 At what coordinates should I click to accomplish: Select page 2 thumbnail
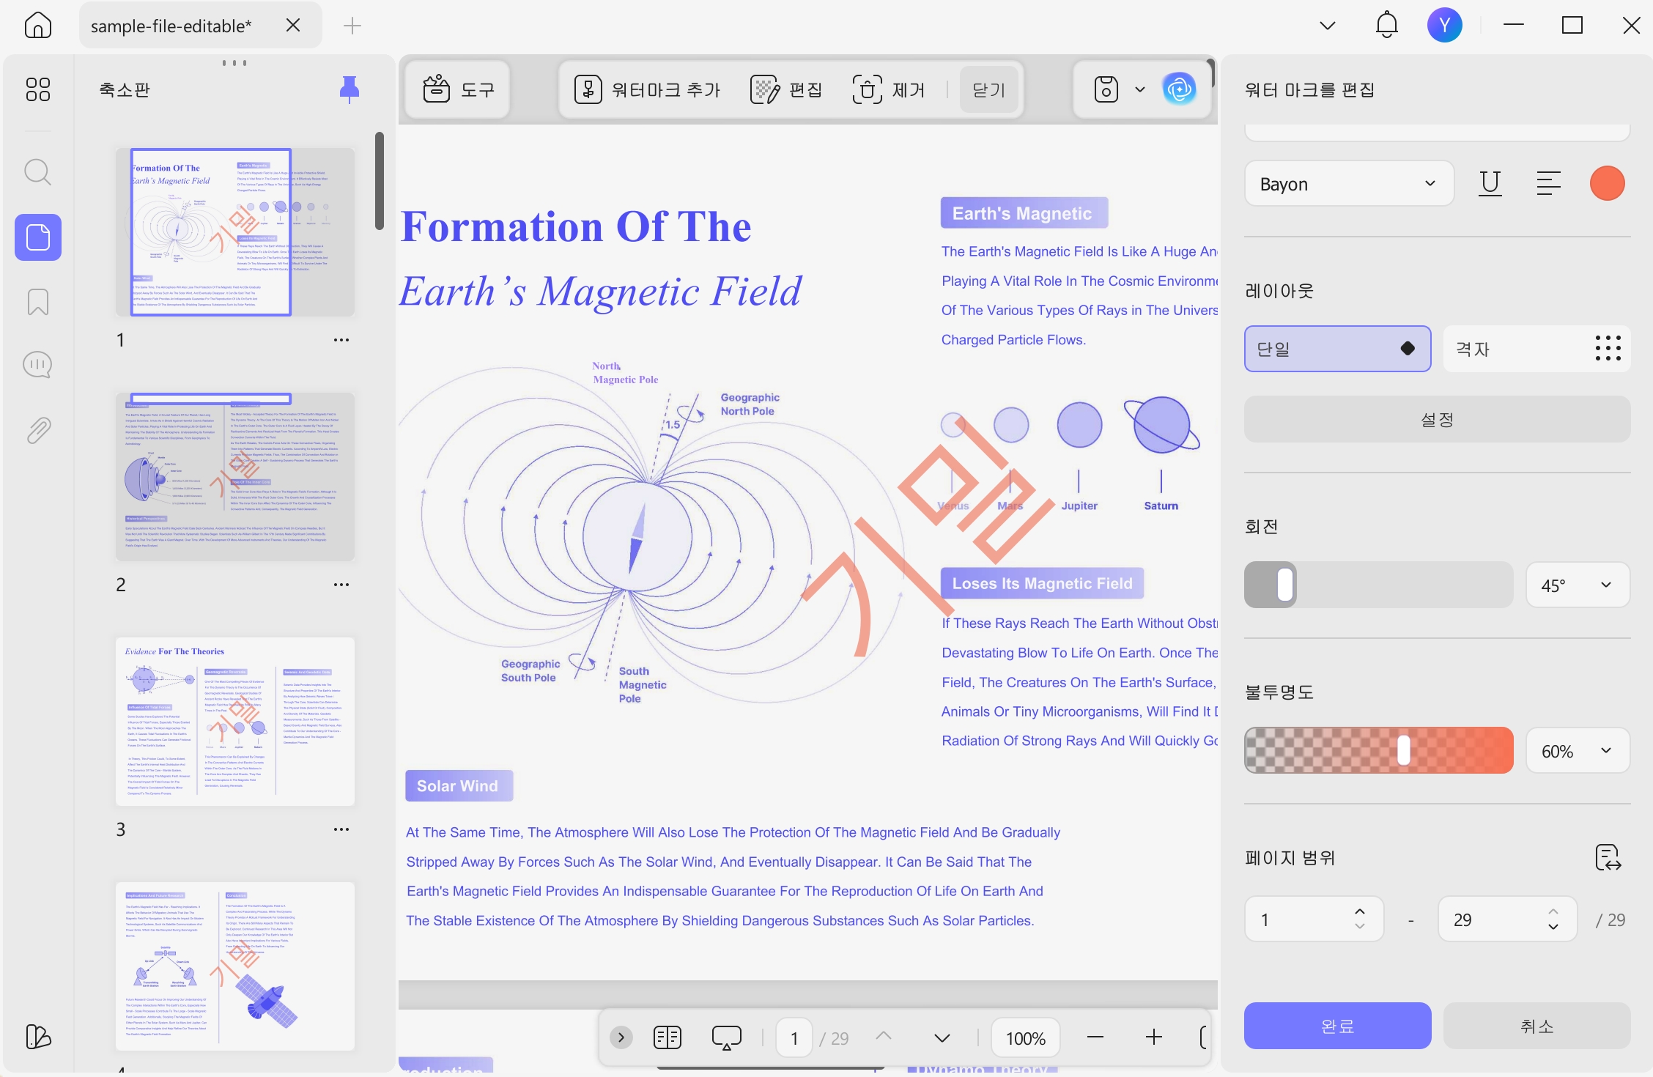pos(235,477)
